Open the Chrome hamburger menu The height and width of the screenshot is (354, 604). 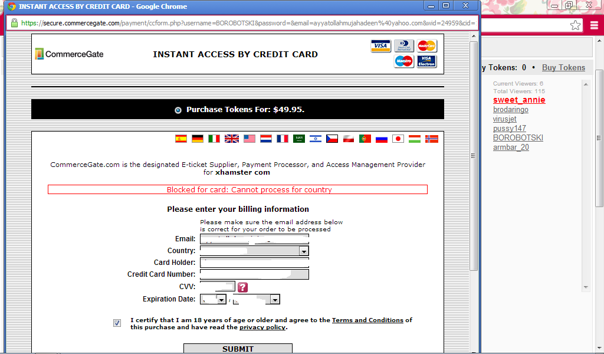pyautogui.click(x=594, y=25)
